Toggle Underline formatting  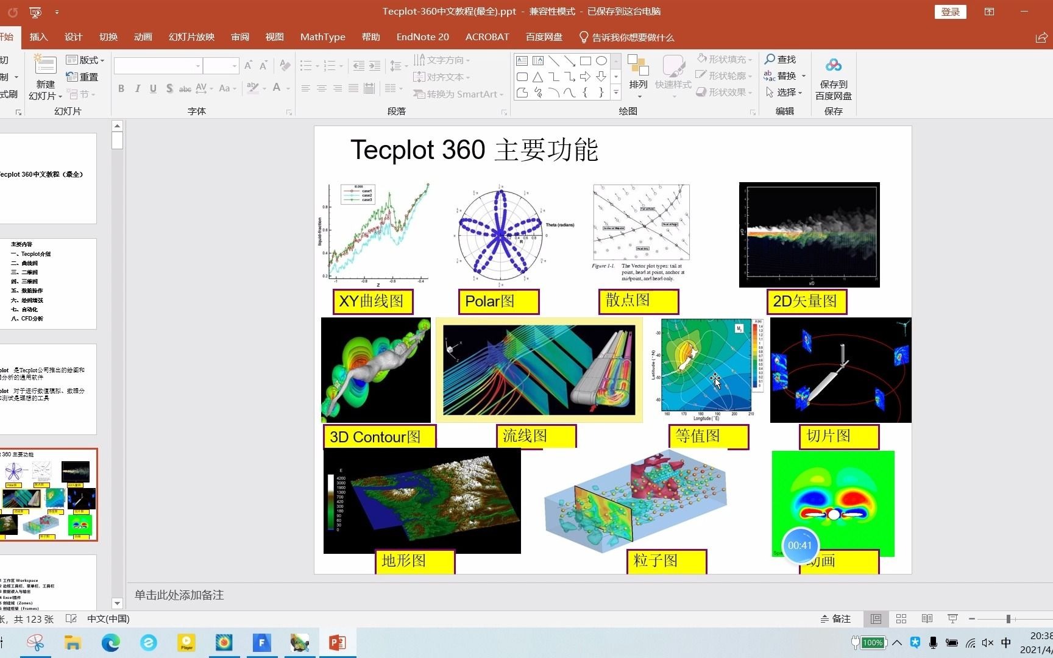153,88
